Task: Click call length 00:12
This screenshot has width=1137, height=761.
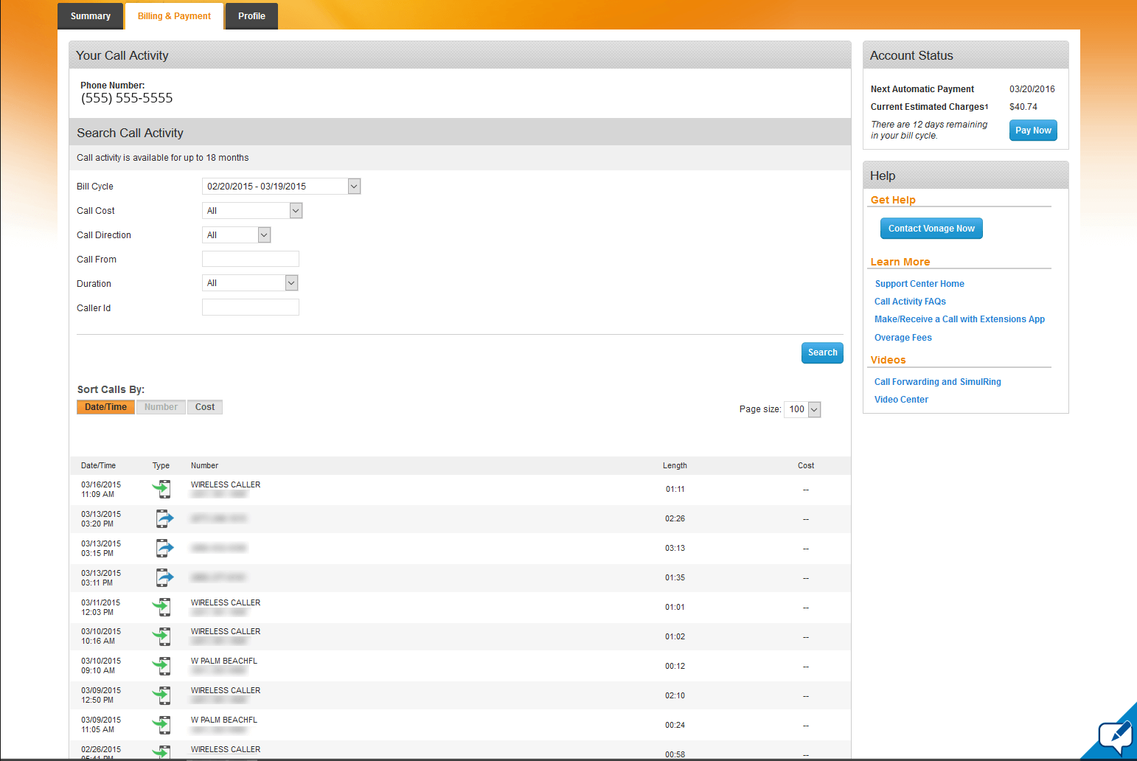Action: point(675,667)
